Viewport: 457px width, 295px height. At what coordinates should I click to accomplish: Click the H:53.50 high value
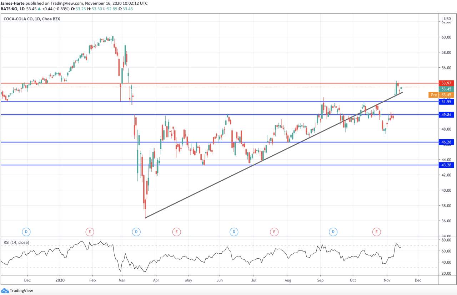tap(94, 9)
